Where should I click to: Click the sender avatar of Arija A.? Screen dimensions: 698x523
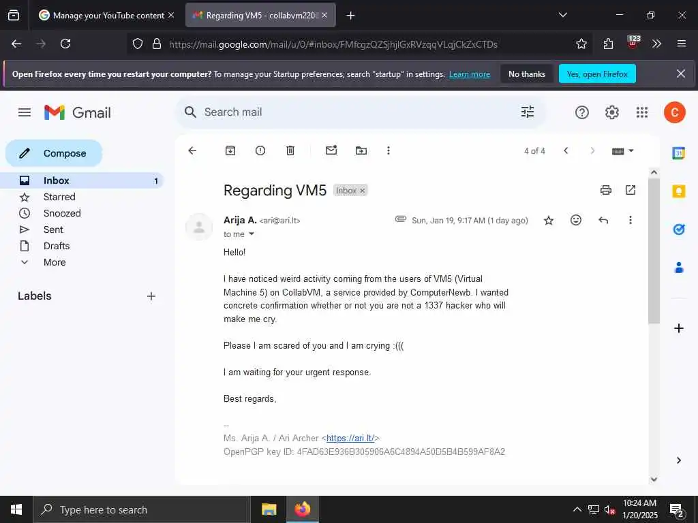point(199,227)
